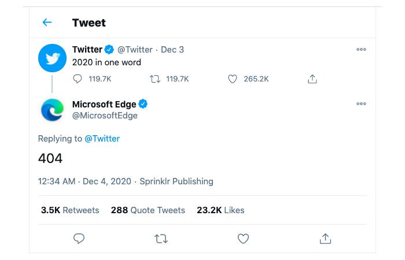View the 288 Quote Tweets

click(148, 210)
